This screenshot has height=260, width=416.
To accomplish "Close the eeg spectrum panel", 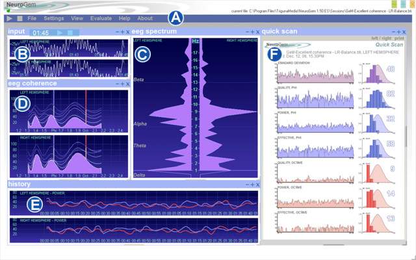I will 257,32.
